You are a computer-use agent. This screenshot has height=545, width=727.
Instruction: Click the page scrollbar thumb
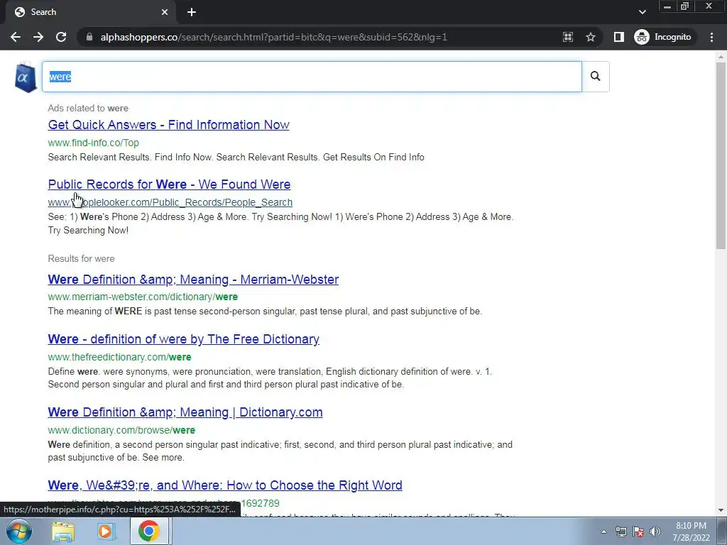click(x=721, y=155)
